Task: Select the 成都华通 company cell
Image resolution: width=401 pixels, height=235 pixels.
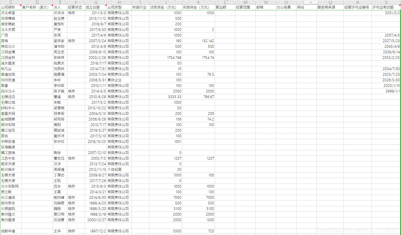Action: point(11,231)
